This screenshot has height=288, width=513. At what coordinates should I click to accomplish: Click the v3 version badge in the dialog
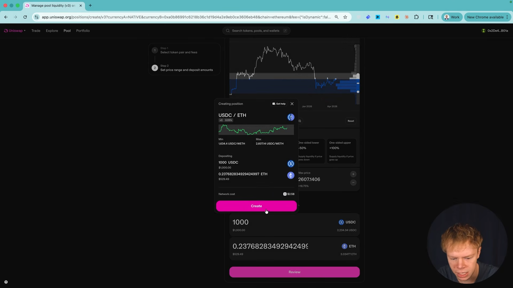click(221, 120)
